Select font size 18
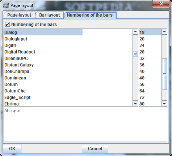Image resolution: width=172 pixels, height=156 pixels. (150, 32)
